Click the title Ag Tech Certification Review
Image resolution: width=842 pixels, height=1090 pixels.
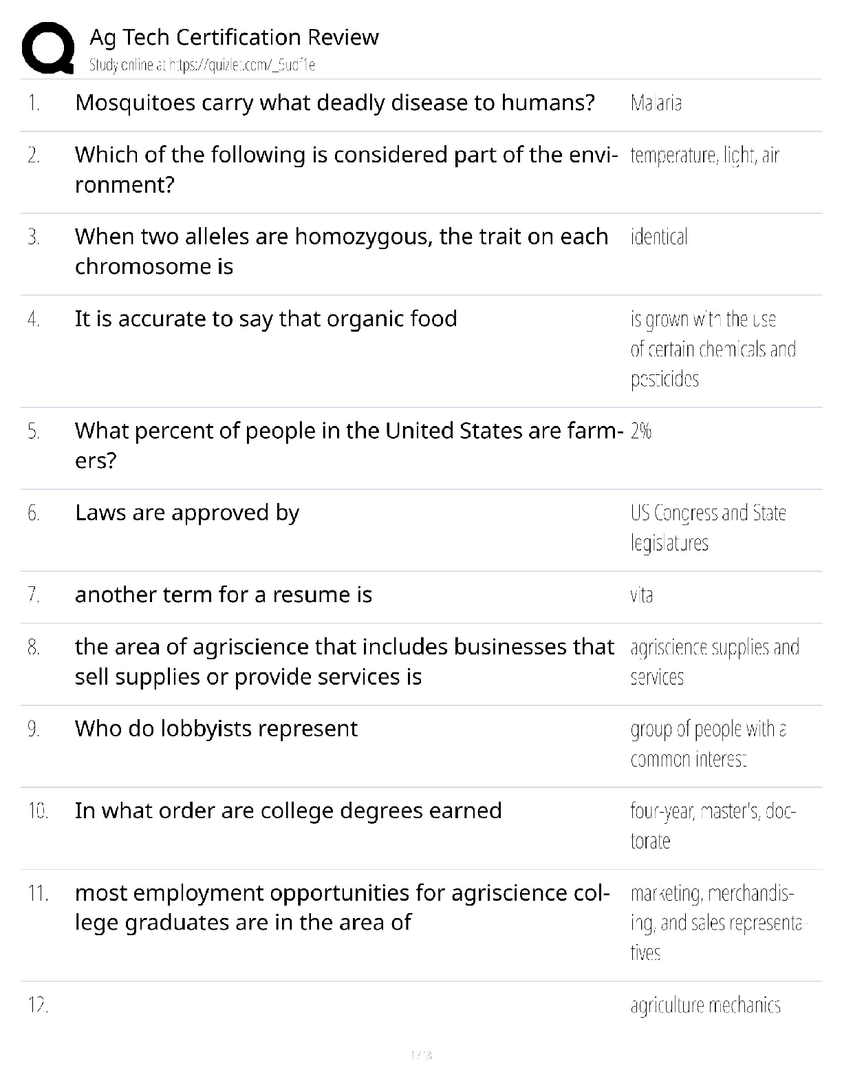(234, 37)
